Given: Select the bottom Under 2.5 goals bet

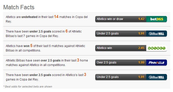Looking at the screenshot, I should (x=121, y=77).
